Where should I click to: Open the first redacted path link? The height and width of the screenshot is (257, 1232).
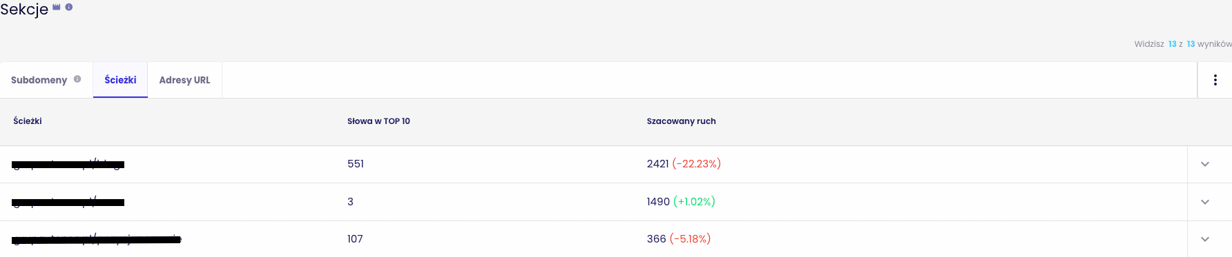point(68,164)
